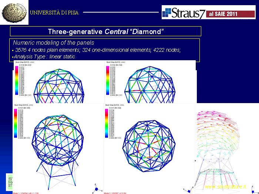Click the XYZ axis triad in Mode 1 view
Image resolution: width=259 pixels, height=194 pixels.
tap(96, 187)
